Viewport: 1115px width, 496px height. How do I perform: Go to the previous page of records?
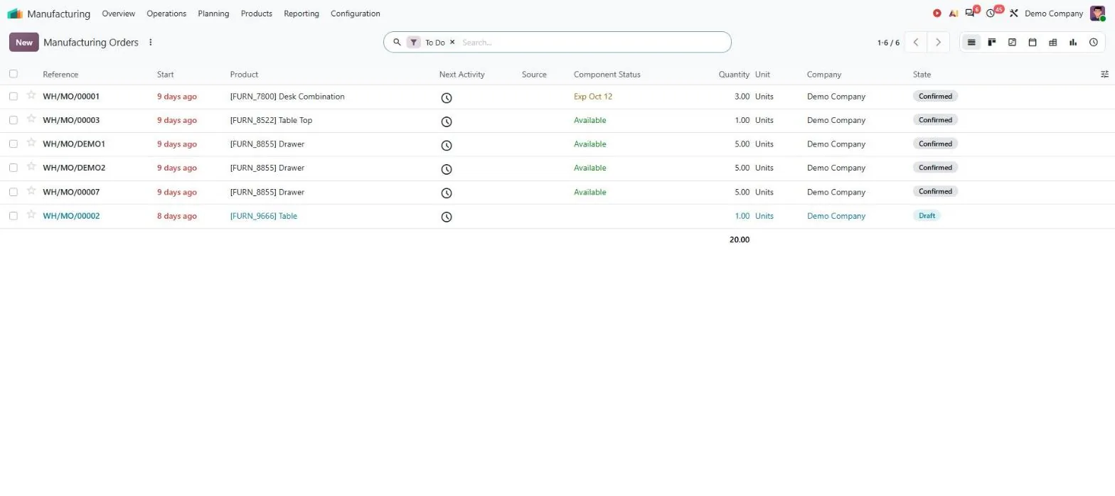tap(916, 43)
